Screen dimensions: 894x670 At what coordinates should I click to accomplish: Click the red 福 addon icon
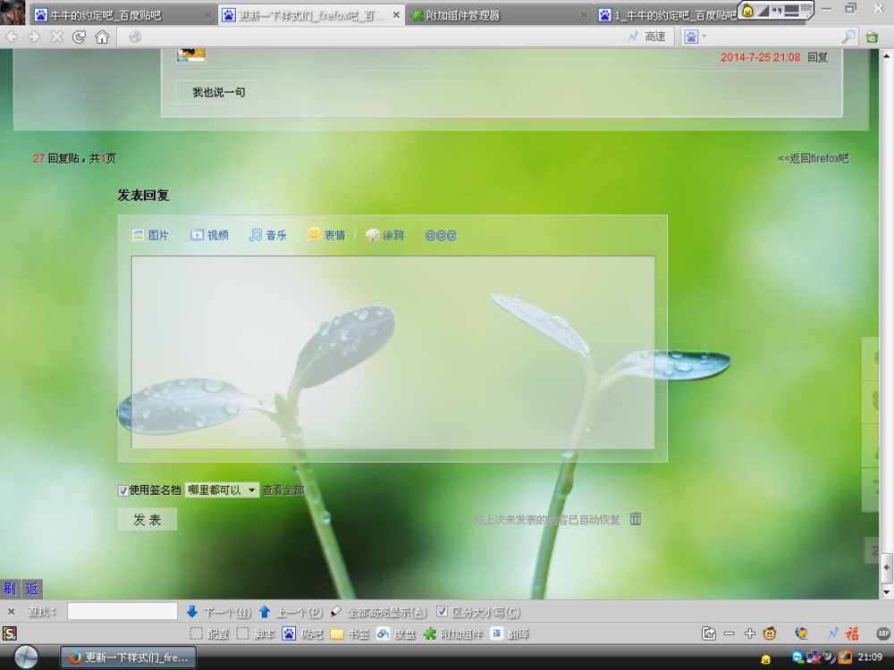click(x=852, y=633)
